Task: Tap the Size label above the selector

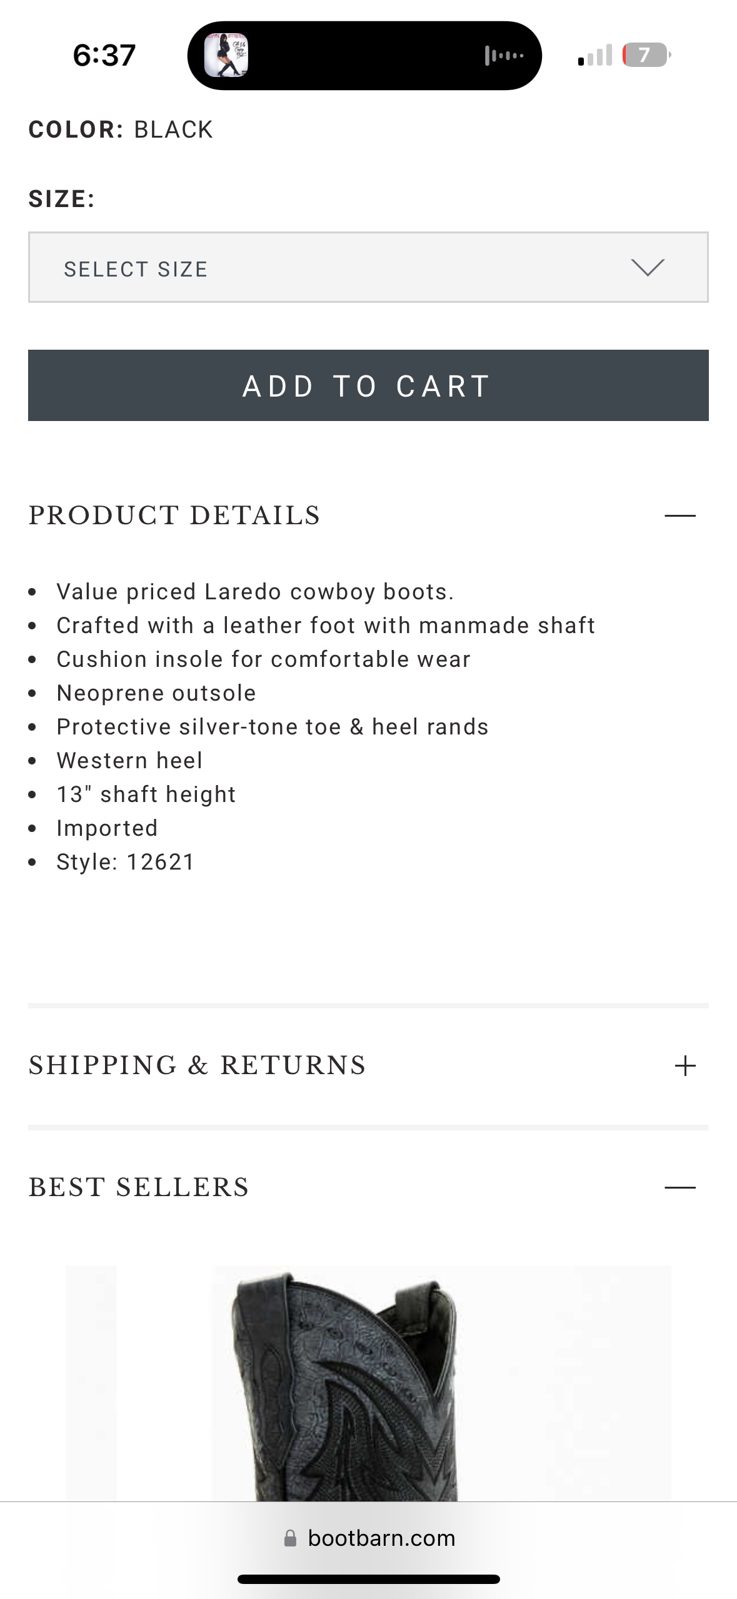Action: coord(61,199)
